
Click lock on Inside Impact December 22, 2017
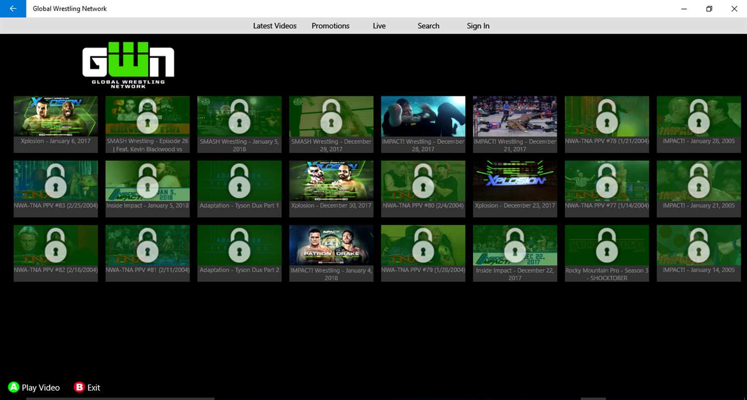point(515,245)
